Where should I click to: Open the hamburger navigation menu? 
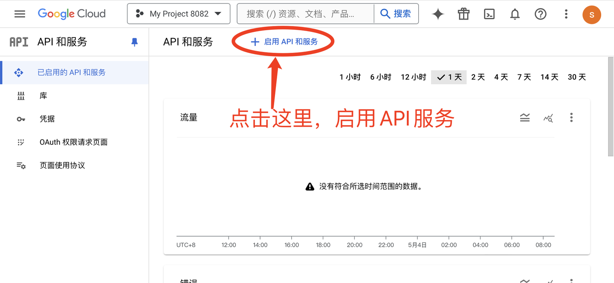click(20, 14)
